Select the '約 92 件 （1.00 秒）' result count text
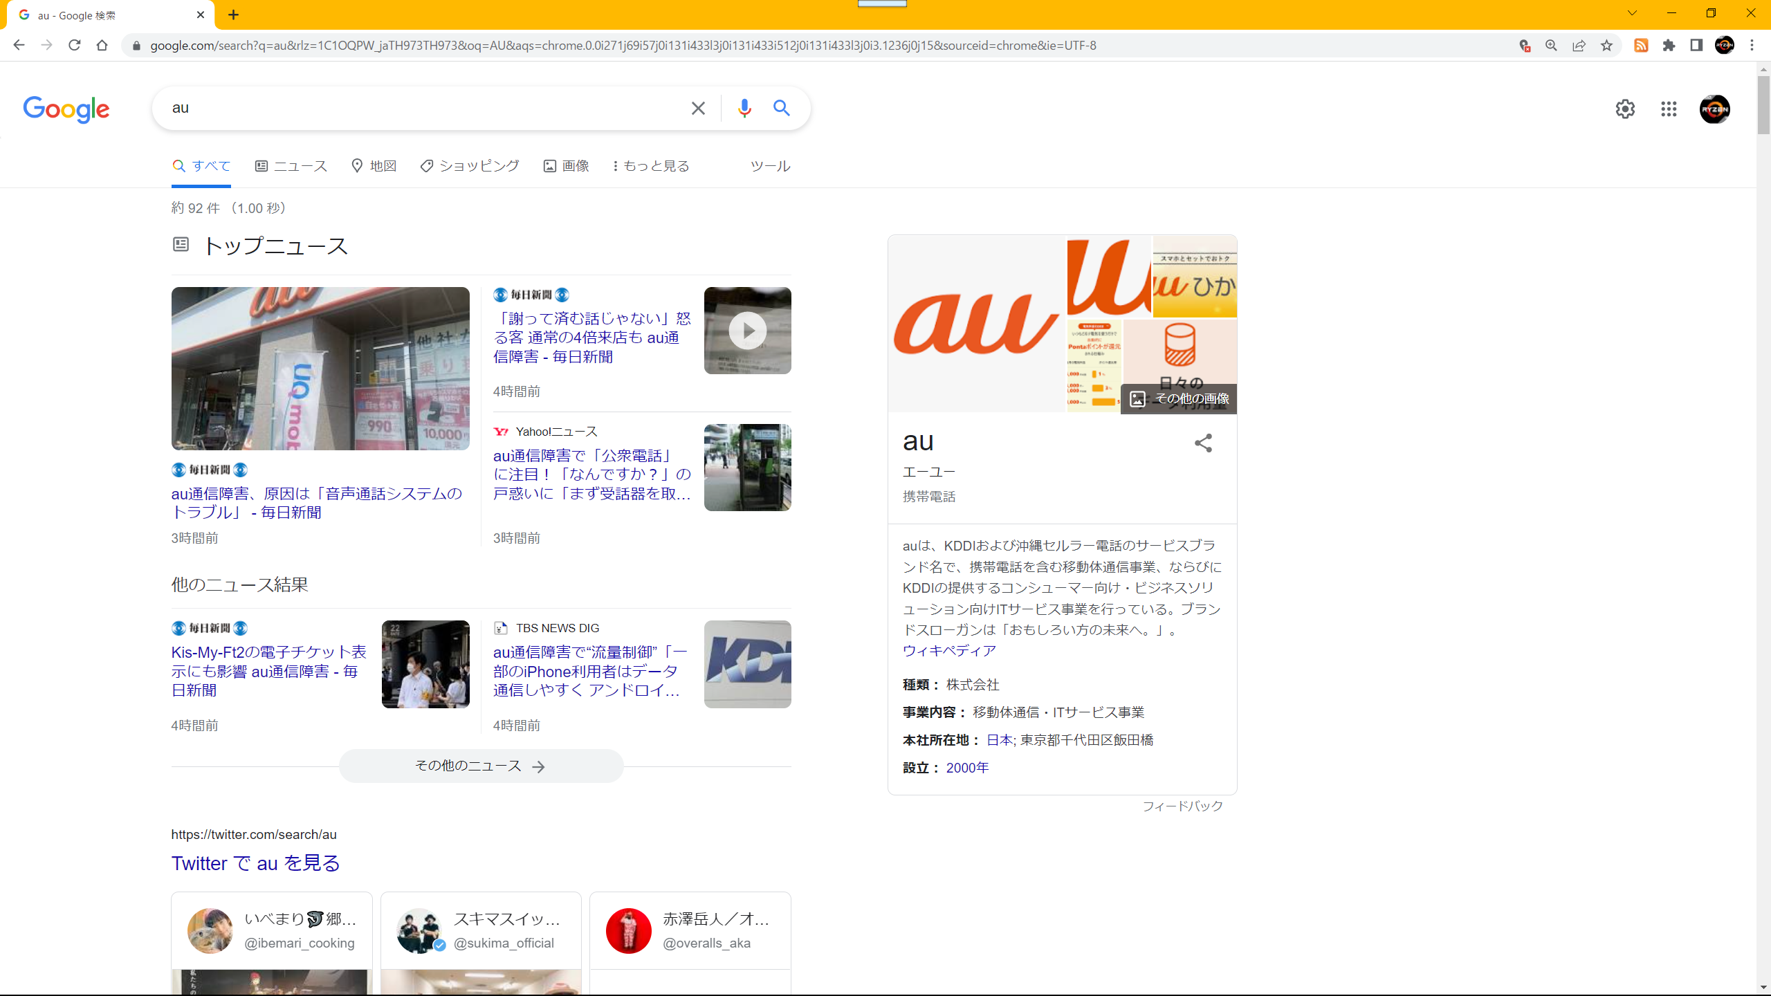 coord(229,208)
